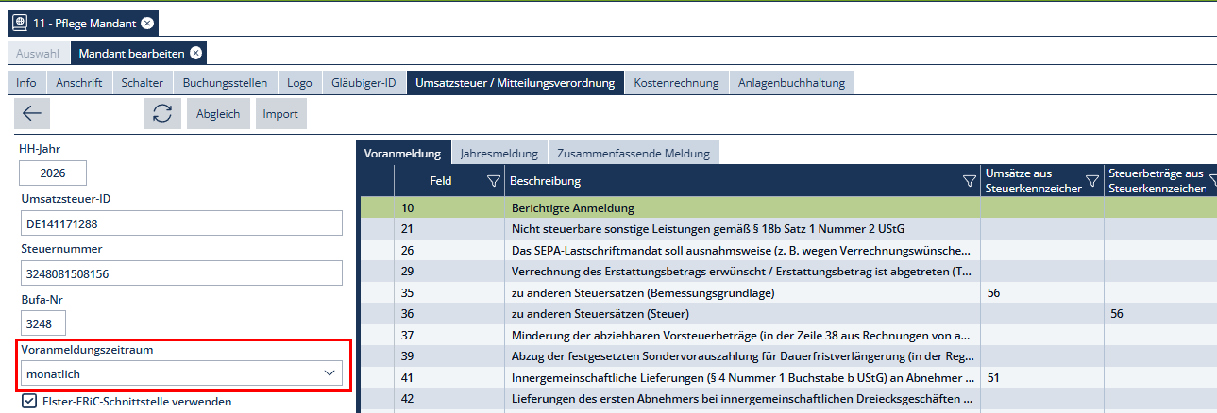The image size is (1217, 413).
Task: Click the Umsatzsteuer-ID input field
Action: click(x=180, y=223)
